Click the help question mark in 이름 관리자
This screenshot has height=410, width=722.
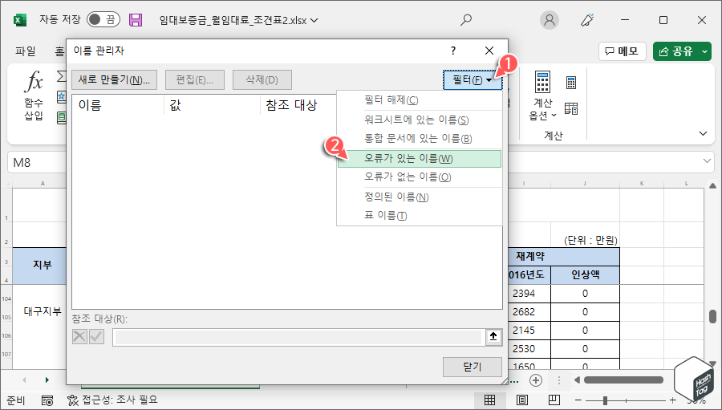(x=453, y=51)
